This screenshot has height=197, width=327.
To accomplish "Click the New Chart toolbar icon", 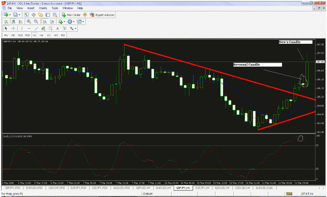I will (6, 15).
